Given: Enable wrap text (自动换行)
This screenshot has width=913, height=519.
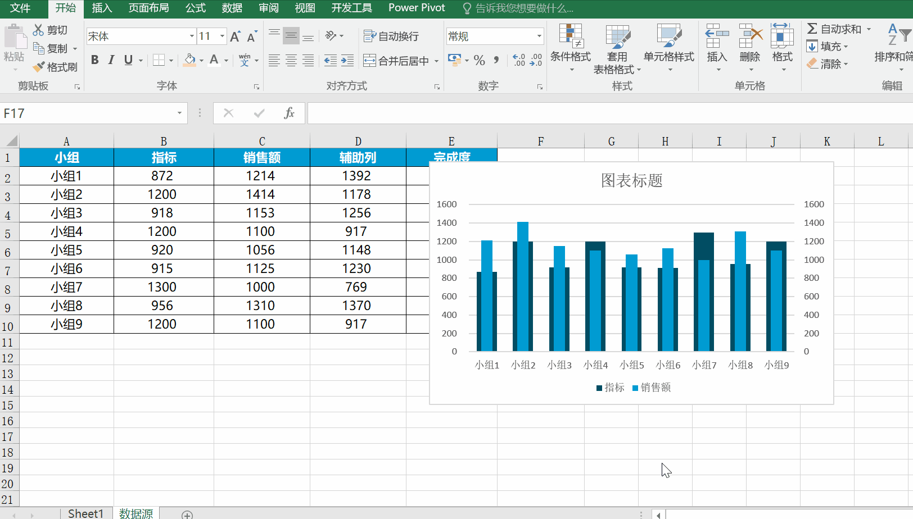Looking at the screenshot, I should point(391,37).
